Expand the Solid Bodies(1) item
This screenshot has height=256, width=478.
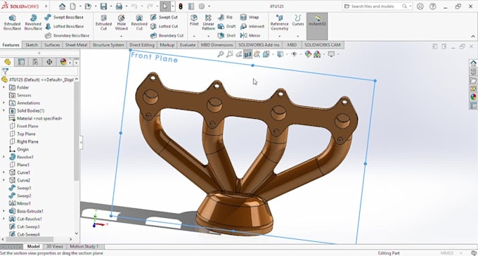(x=4, y=110)
